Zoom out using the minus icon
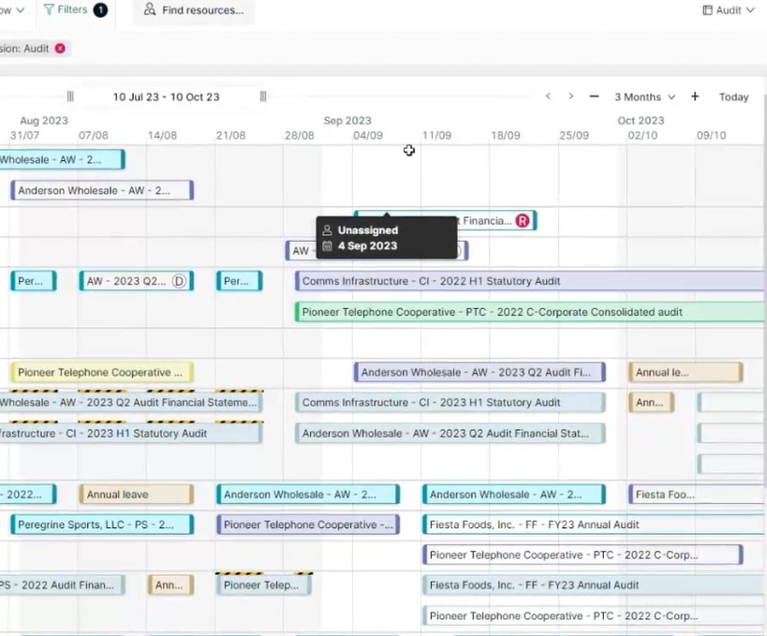The height and width of the screenshot is (636, 767). point(594,96)
